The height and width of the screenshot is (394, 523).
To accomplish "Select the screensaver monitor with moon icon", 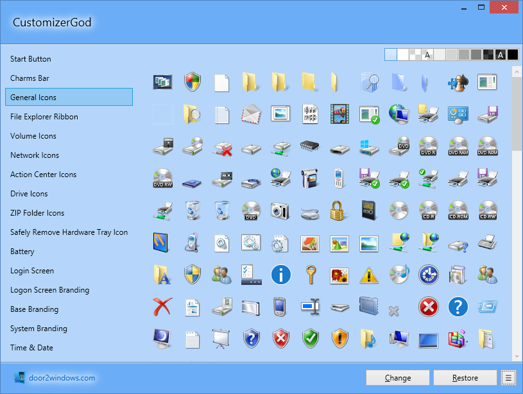I will tap(162, 339).
